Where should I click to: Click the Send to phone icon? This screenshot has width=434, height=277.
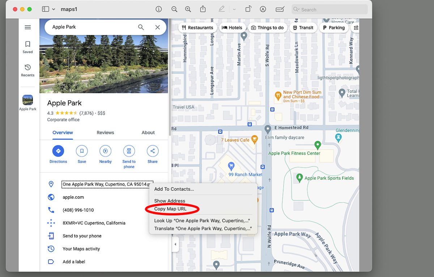pos(129,151)
